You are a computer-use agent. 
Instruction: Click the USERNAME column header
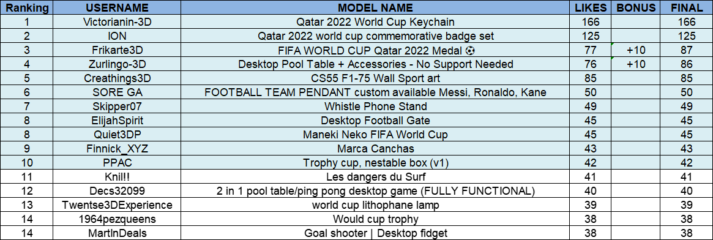pyautogui.click(x=118, y=8)
